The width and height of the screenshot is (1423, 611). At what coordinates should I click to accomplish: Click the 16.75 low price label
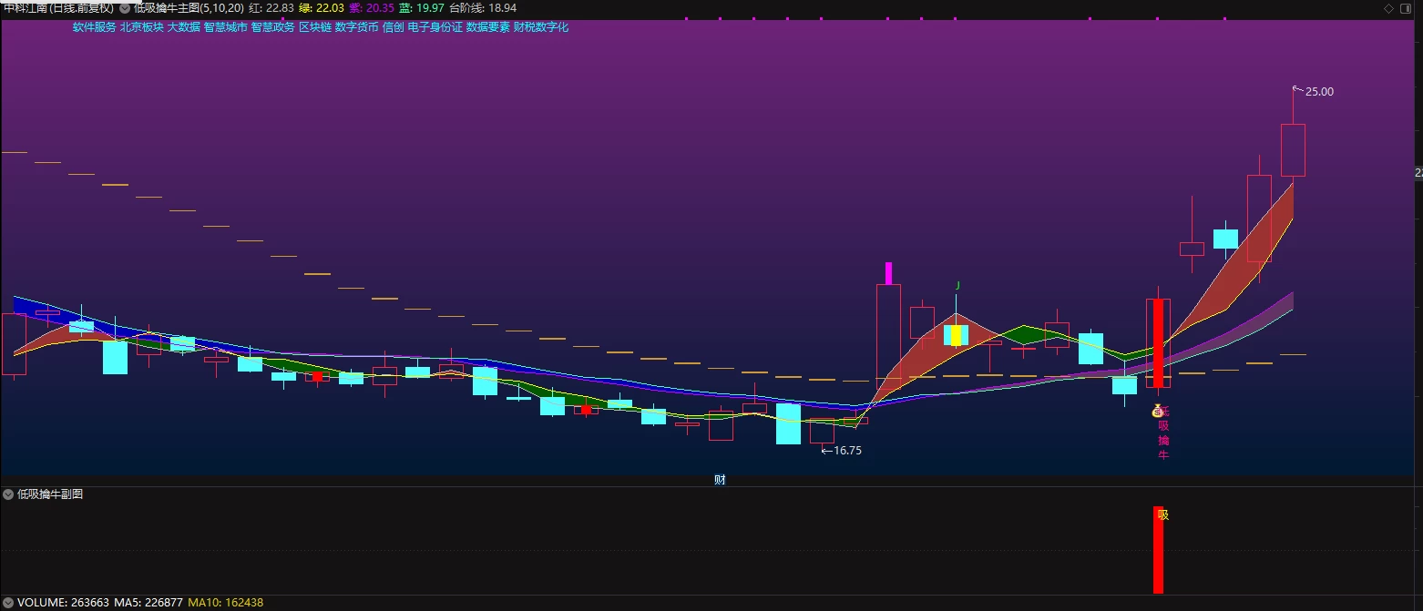[x=847, y=450]
